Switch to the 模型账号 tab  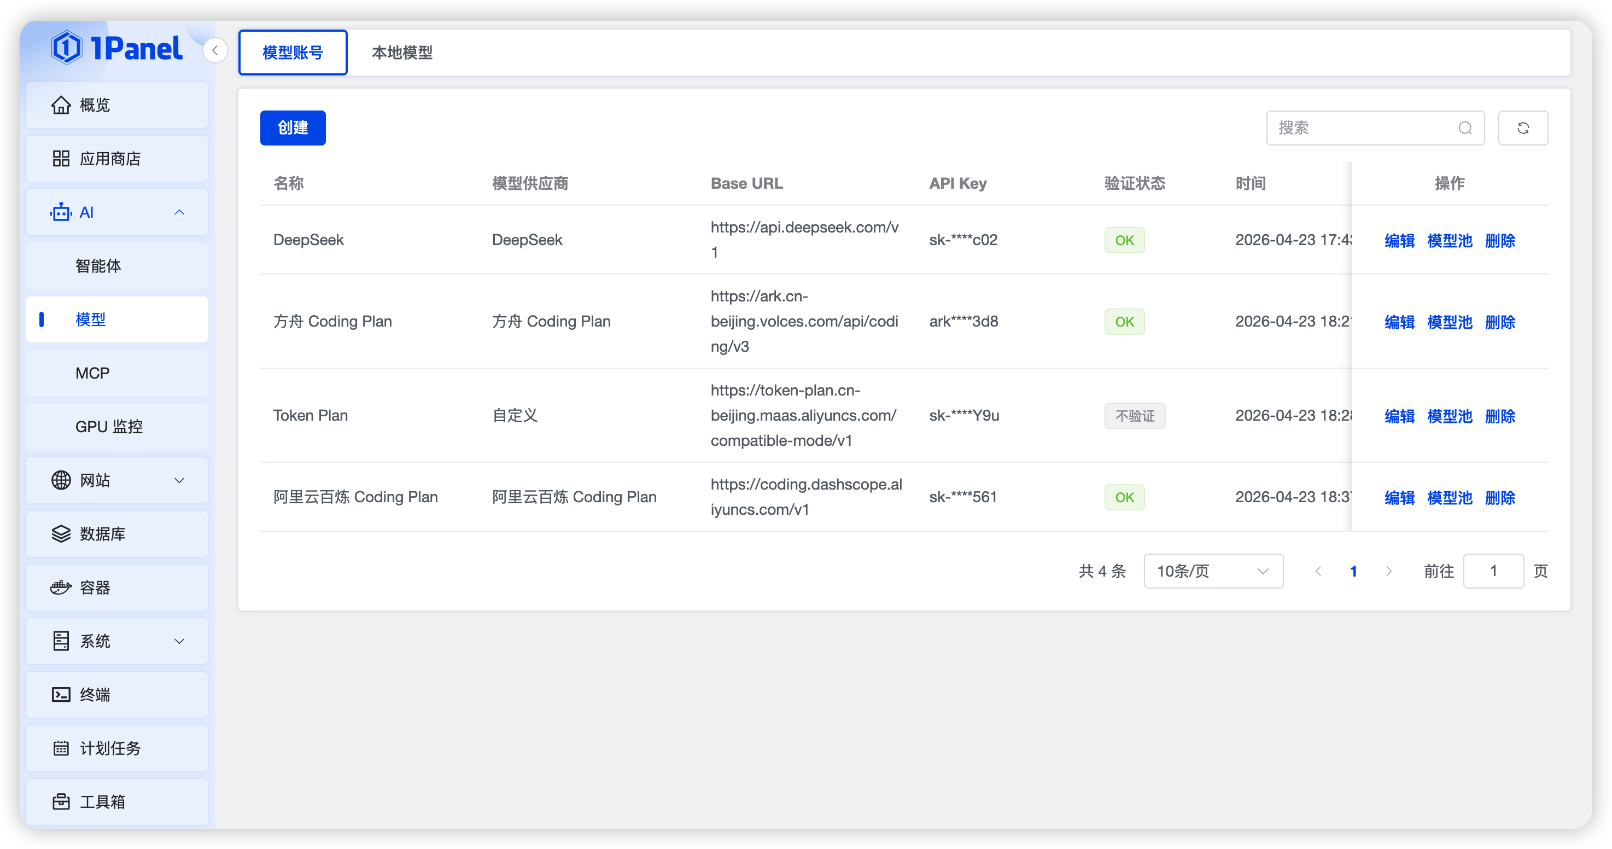tap(293, 52)
